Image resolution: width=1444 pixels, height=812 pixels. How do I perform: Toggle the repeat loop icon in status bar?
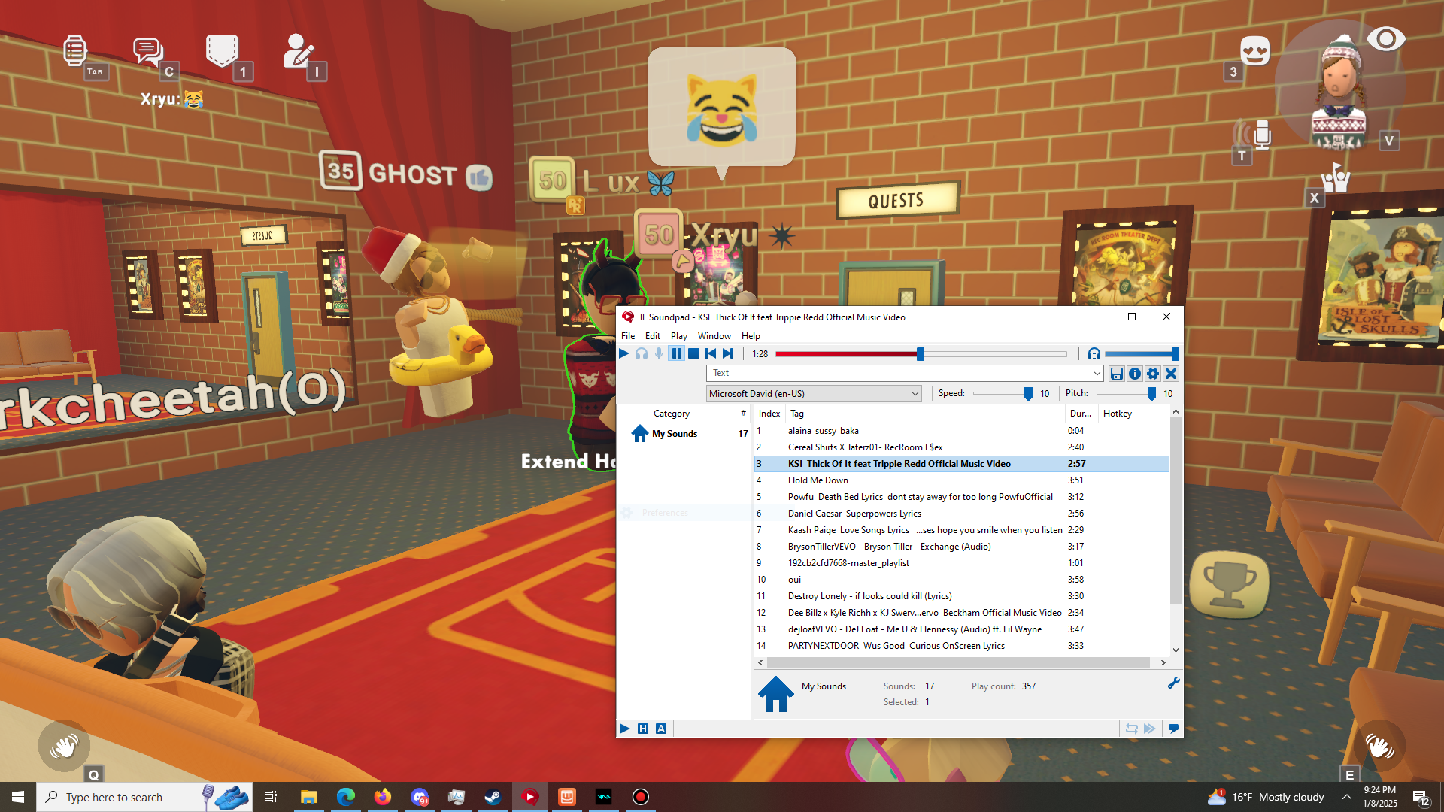[1131, 729]
